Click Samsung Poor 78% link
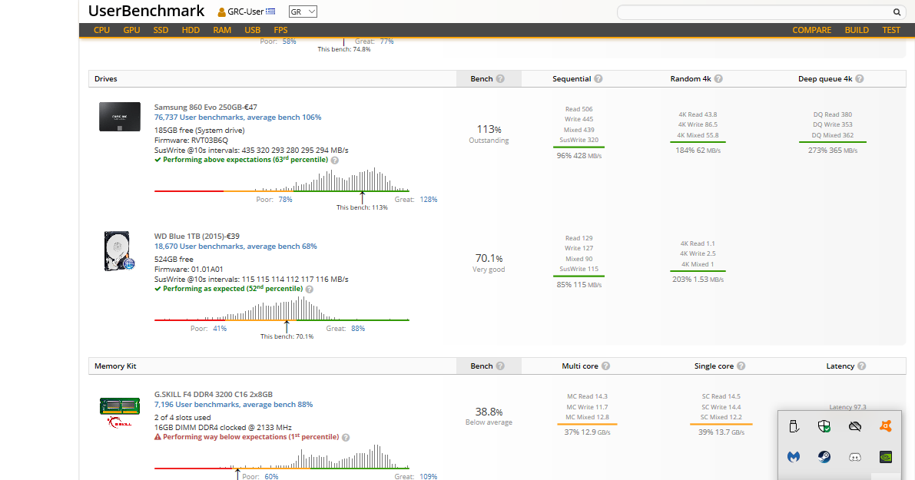Viewport: 915px width, 480px height. (285, 200)
